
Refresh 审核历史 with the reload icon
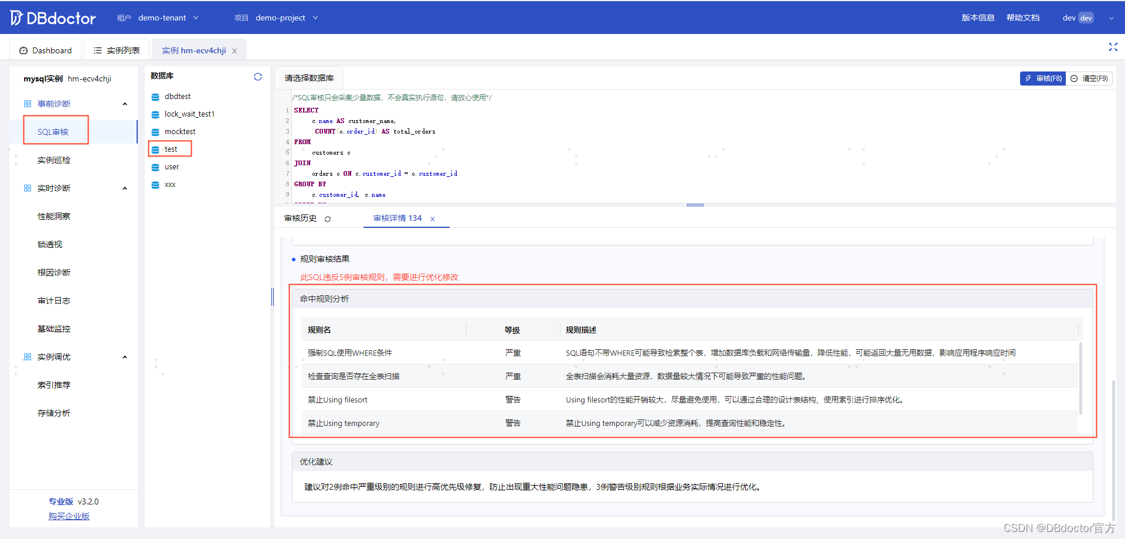point(328,219)
